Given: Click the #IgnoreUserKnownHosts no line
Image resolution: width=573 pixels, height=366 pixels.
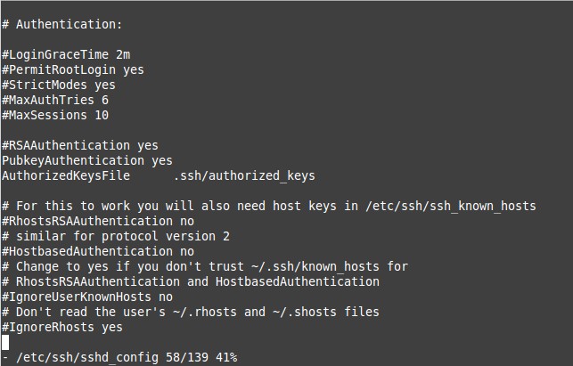Looking at the screenshot, I should (x=87, y=297).
